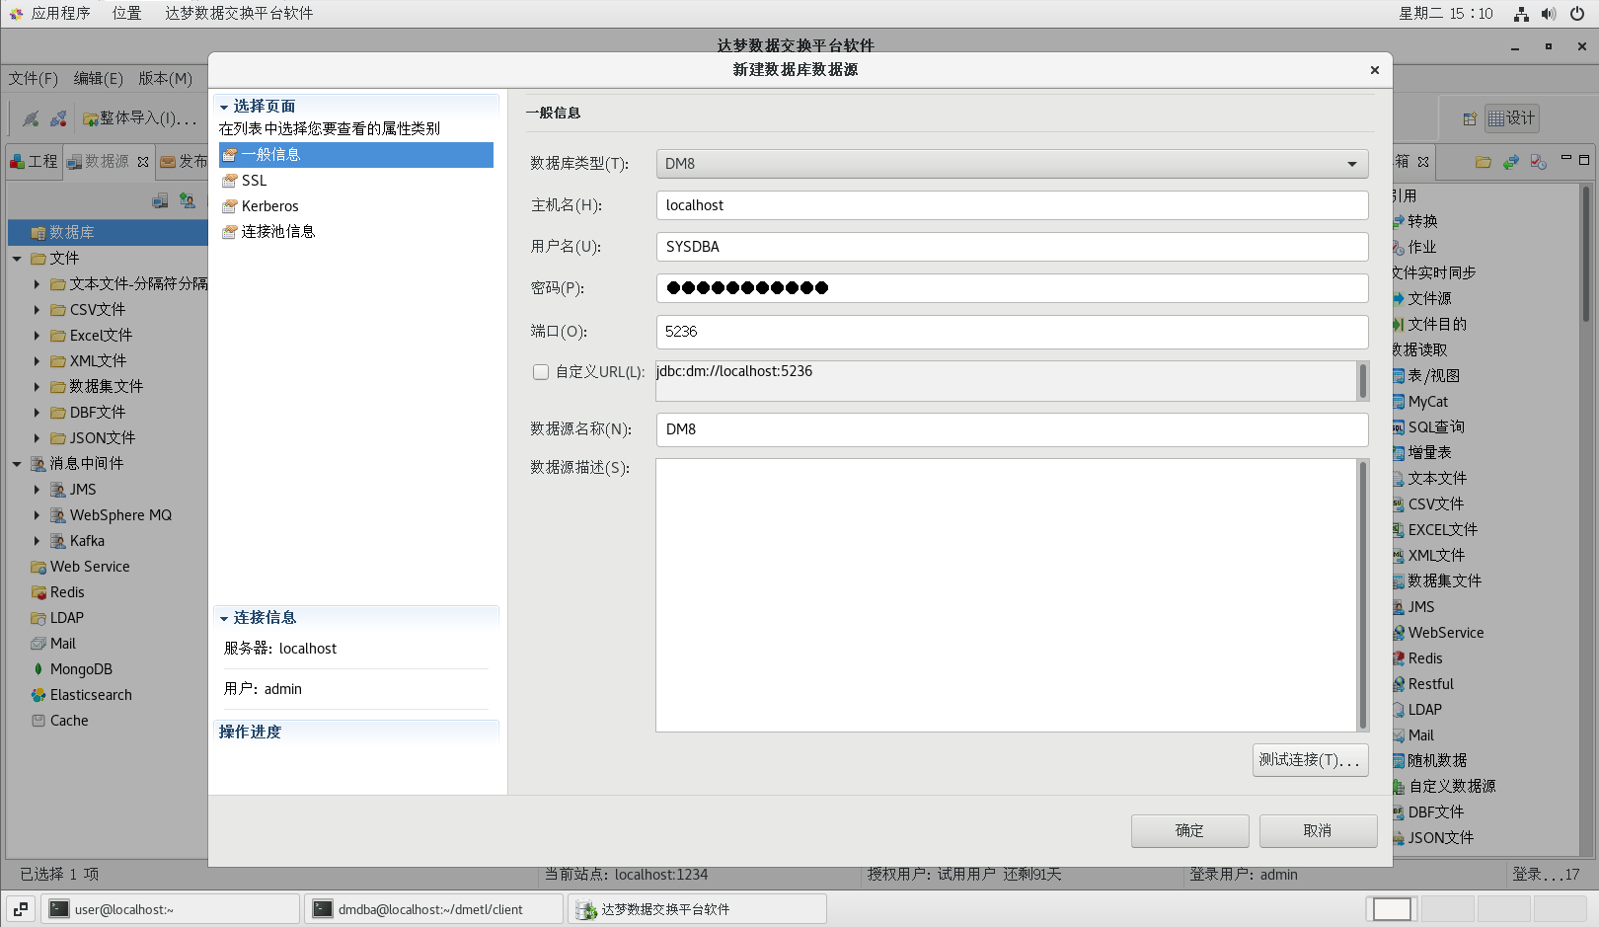Viewport: 1599px width, 927px height.
Task: Collapse the 文件 tree node
Action: click(x=17, y=259)
